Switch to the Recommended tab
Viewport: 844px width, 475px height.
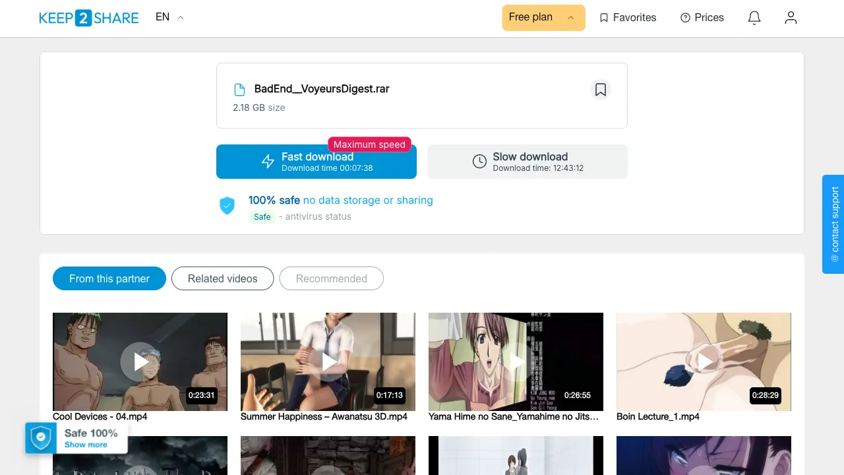332,278
